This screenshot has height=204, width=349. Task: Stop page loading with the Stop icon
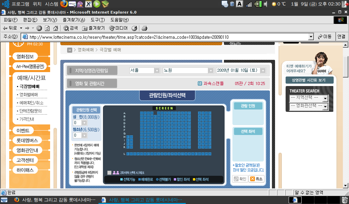[39, 28]
